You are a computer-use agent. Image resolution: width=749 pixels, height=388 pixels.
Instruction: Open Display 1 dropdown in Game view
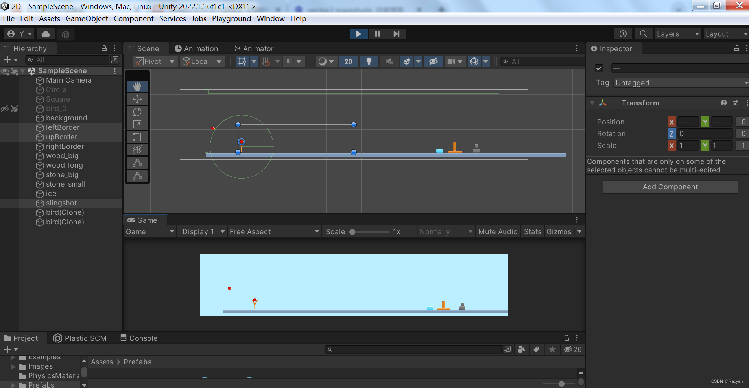pos(202,232)
